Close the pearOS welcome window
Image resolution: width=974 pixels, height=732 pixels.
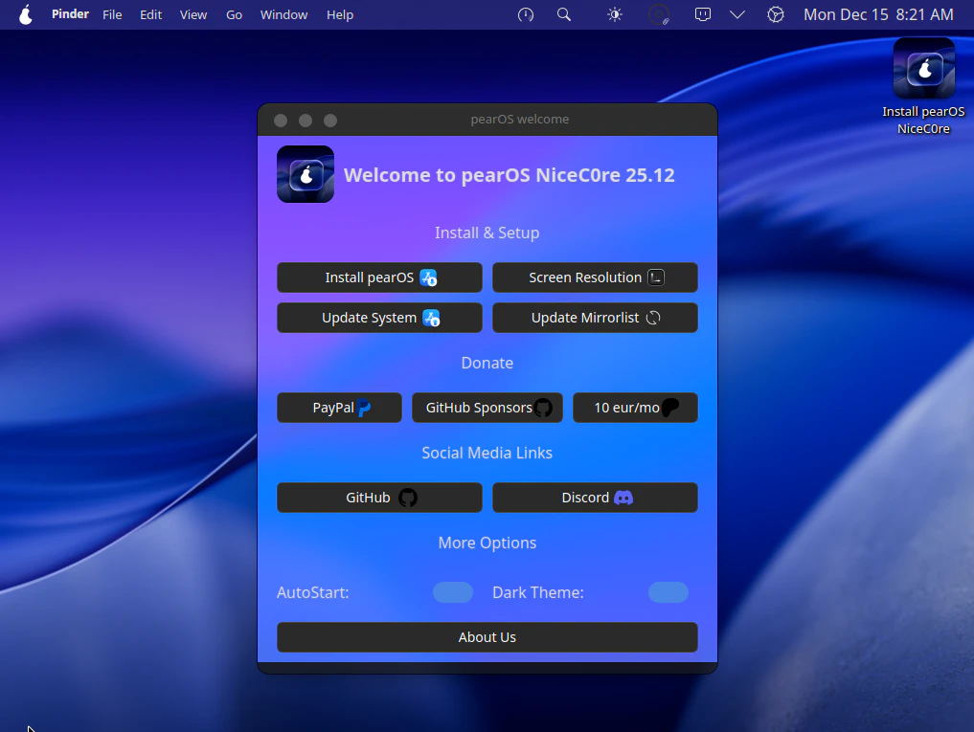click(281, 121)
